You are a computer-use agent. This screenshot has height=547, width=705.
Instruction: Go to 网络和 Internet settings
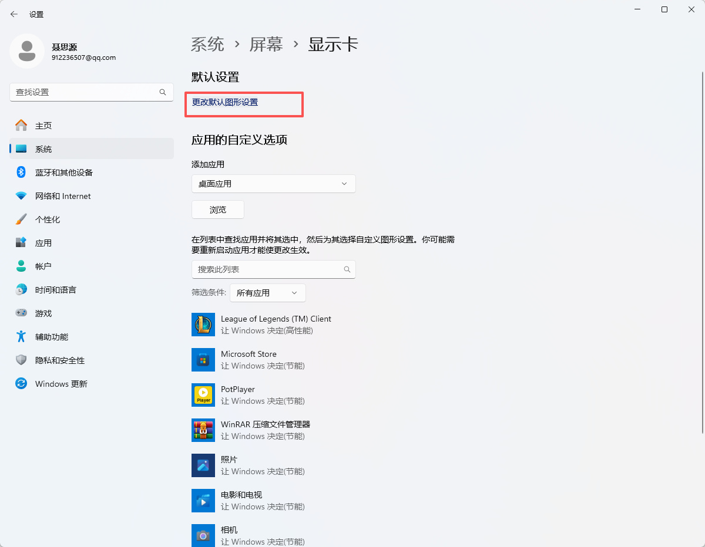pyautogui.click(x=92, y=195)
